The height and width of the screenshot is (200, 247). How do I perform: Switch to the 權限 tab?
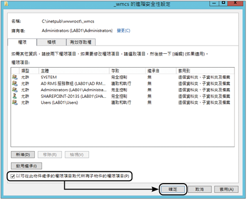[x=22, y=42]
